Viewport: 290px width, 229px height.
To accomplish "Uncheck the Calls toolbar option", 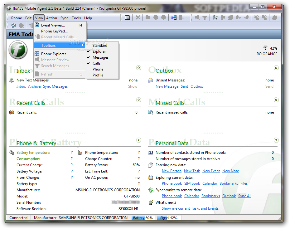I will 96,63.
